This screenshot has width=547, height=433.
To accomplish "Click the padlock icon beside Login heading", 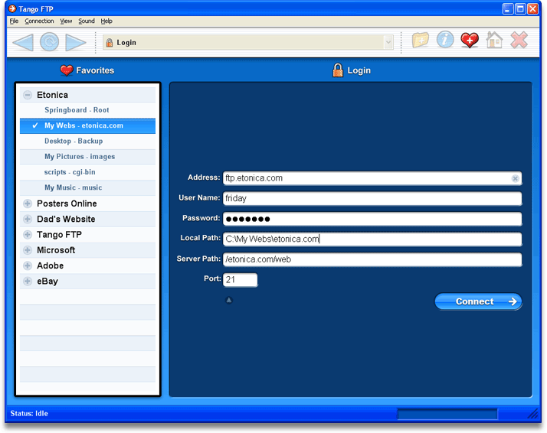I will pyautogui.click(x=338, y=70).
